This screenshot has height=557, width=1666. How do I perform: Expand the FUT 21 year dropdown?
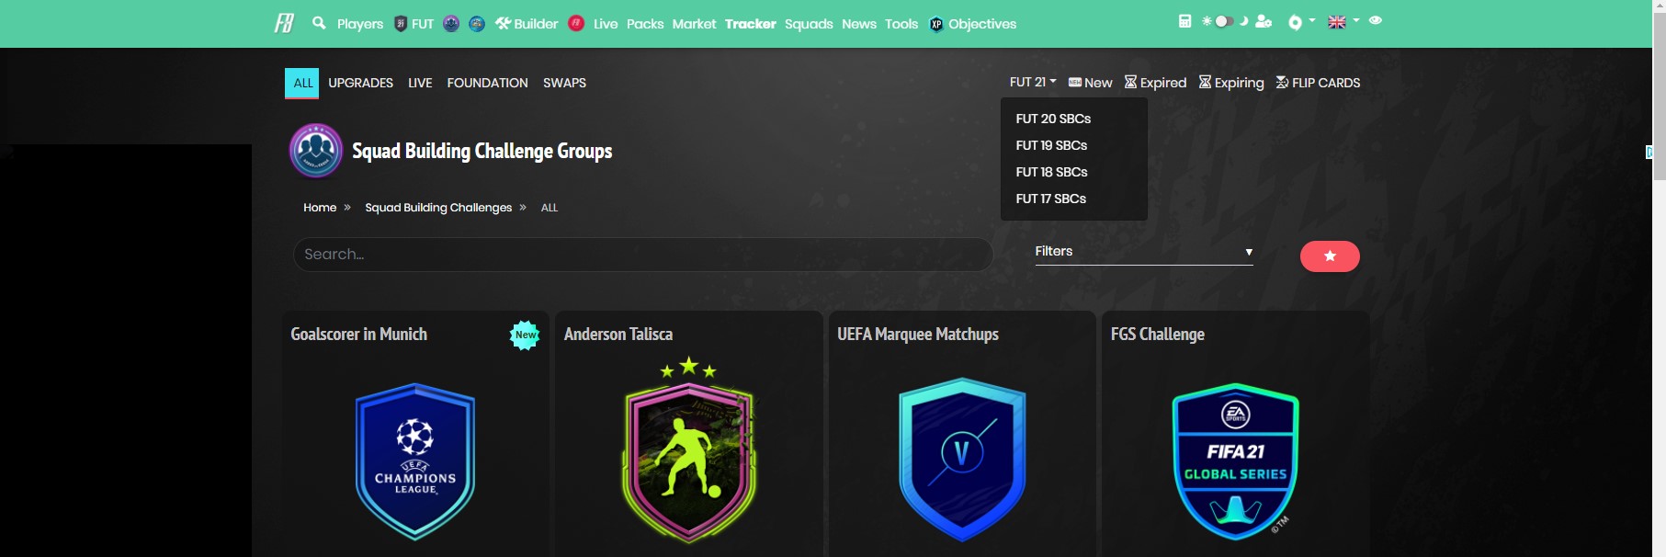(x=1033, y=82)
